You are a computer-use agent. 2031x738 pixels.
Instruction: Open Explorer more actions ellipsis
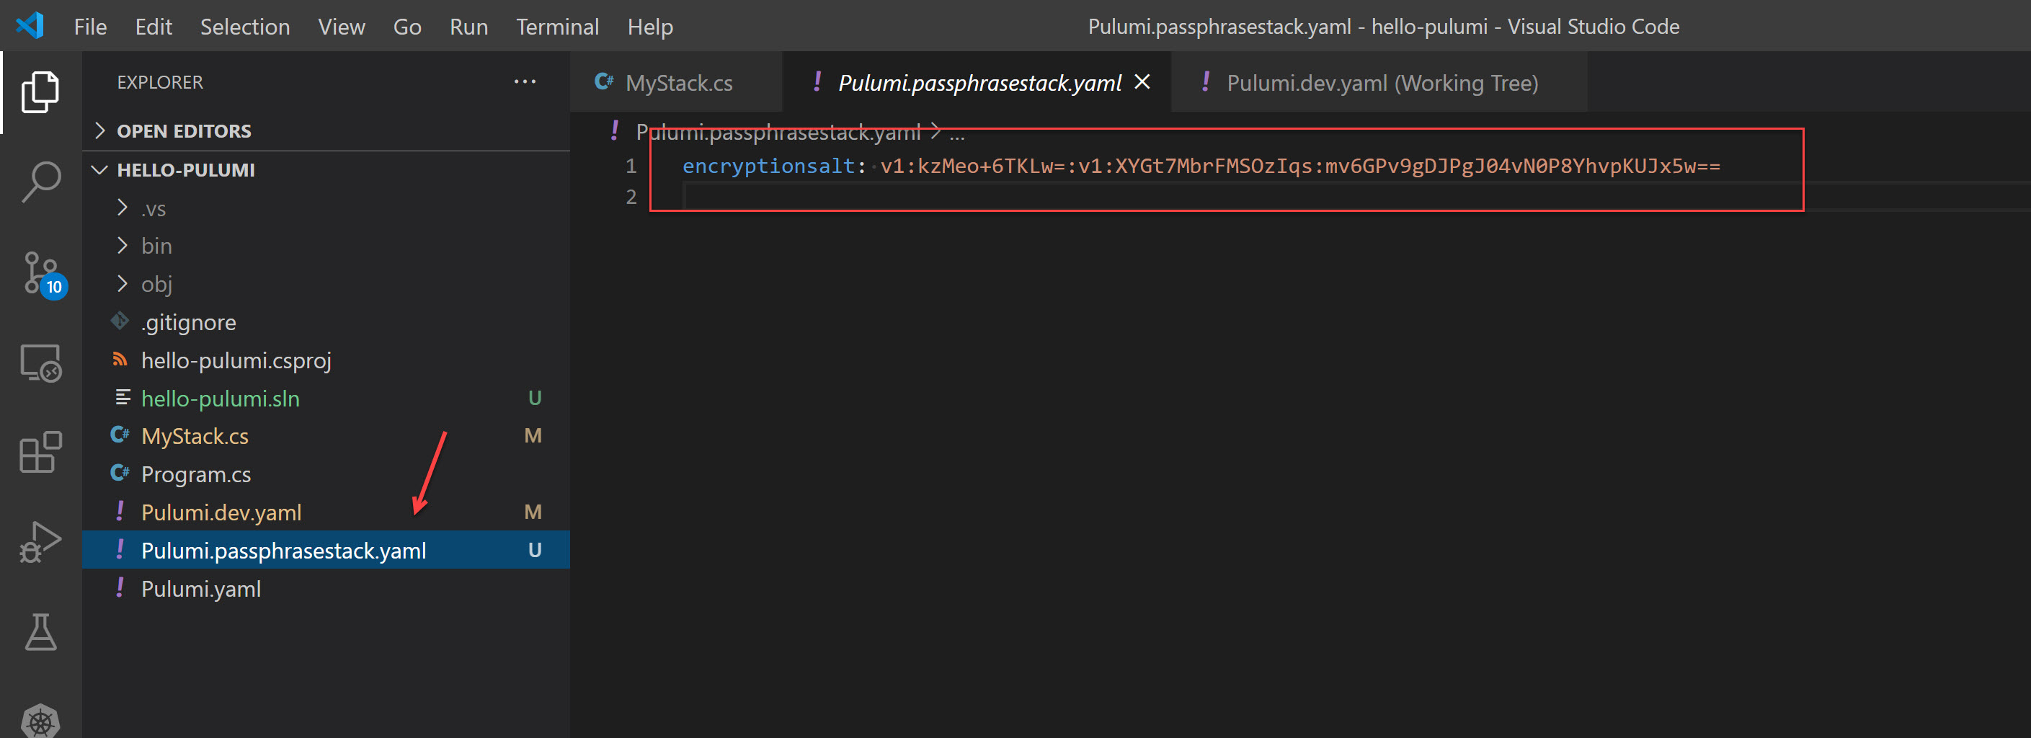[524, 82]
